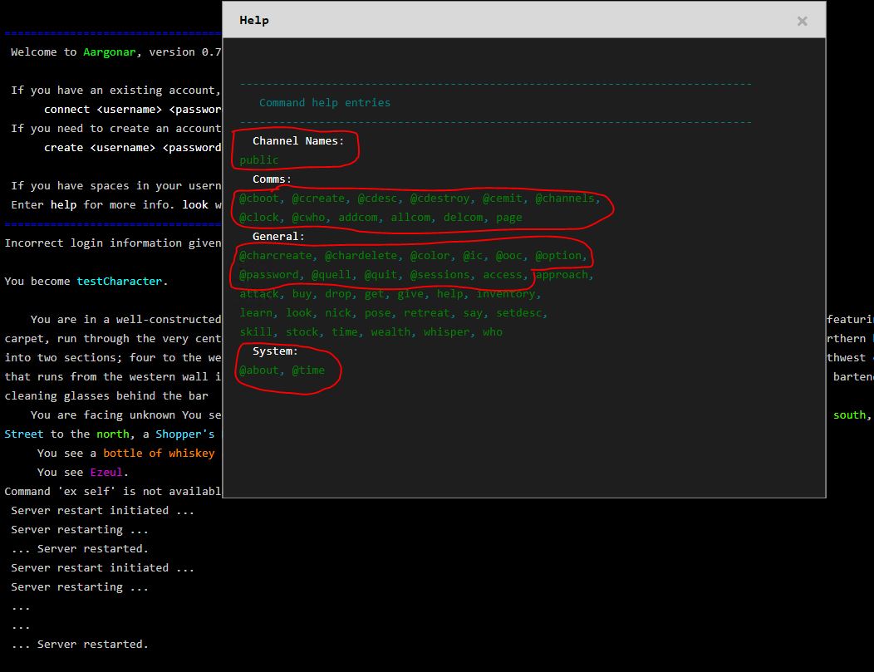Select the addcom help link
The image size is (874, 672).
[358, 218]
